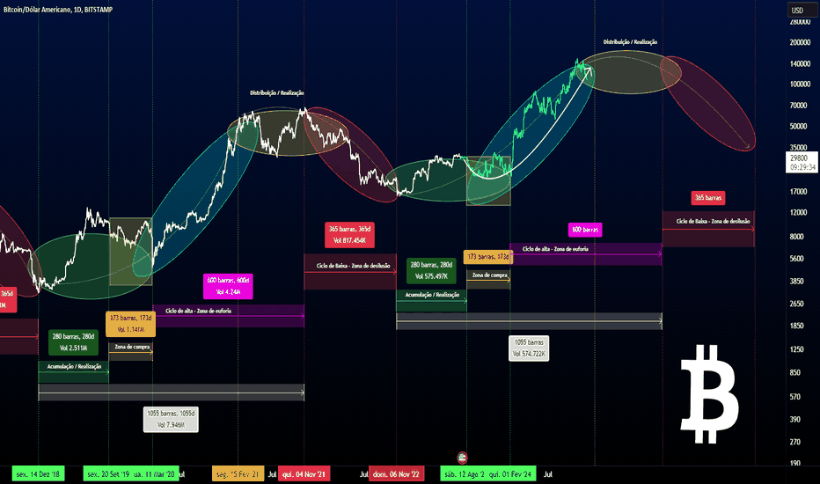Screen dimensions: 820x484
Task: Click the 190 price axis label
Action: [x=794, y=463]
